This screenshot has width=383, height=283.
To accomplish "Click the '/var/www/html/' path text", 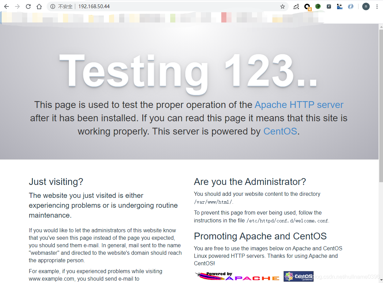I will pos(213,202).
